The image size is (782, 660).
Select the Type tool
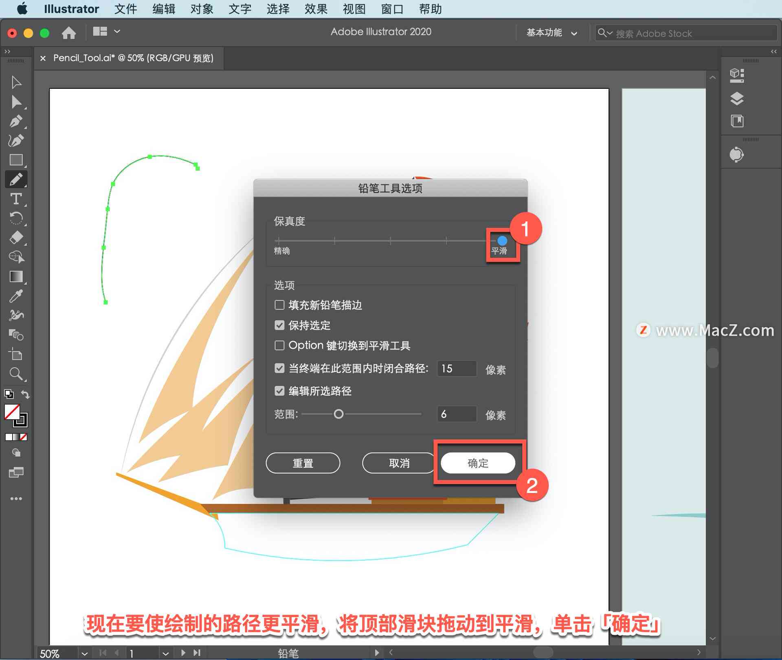[16, 199]
